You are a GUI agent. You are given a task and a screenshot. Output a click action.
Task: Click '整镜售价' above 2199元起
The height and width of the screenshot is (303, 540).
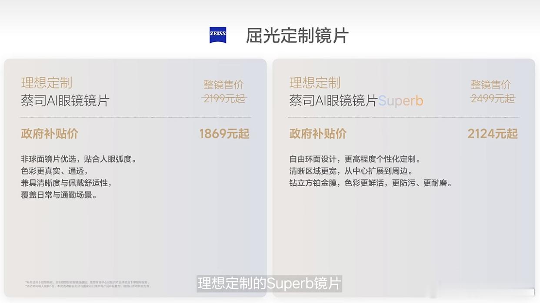point(223,85)
